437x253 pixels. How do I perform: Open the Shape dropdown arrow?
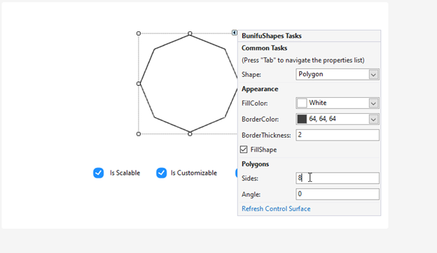(x=373, y=75)
